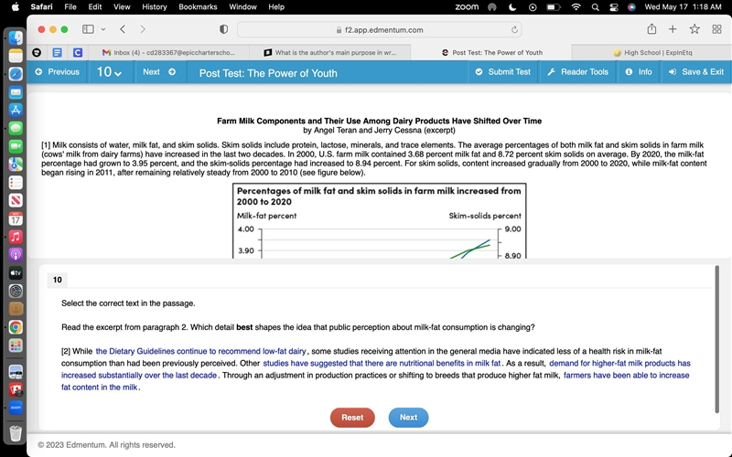
Task: Switch to the High School ExplnEtq tab
Action: click(651, 52)
